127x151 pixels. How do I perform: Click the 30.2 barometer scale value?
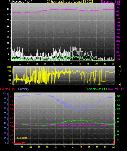[x=118, y=8]
